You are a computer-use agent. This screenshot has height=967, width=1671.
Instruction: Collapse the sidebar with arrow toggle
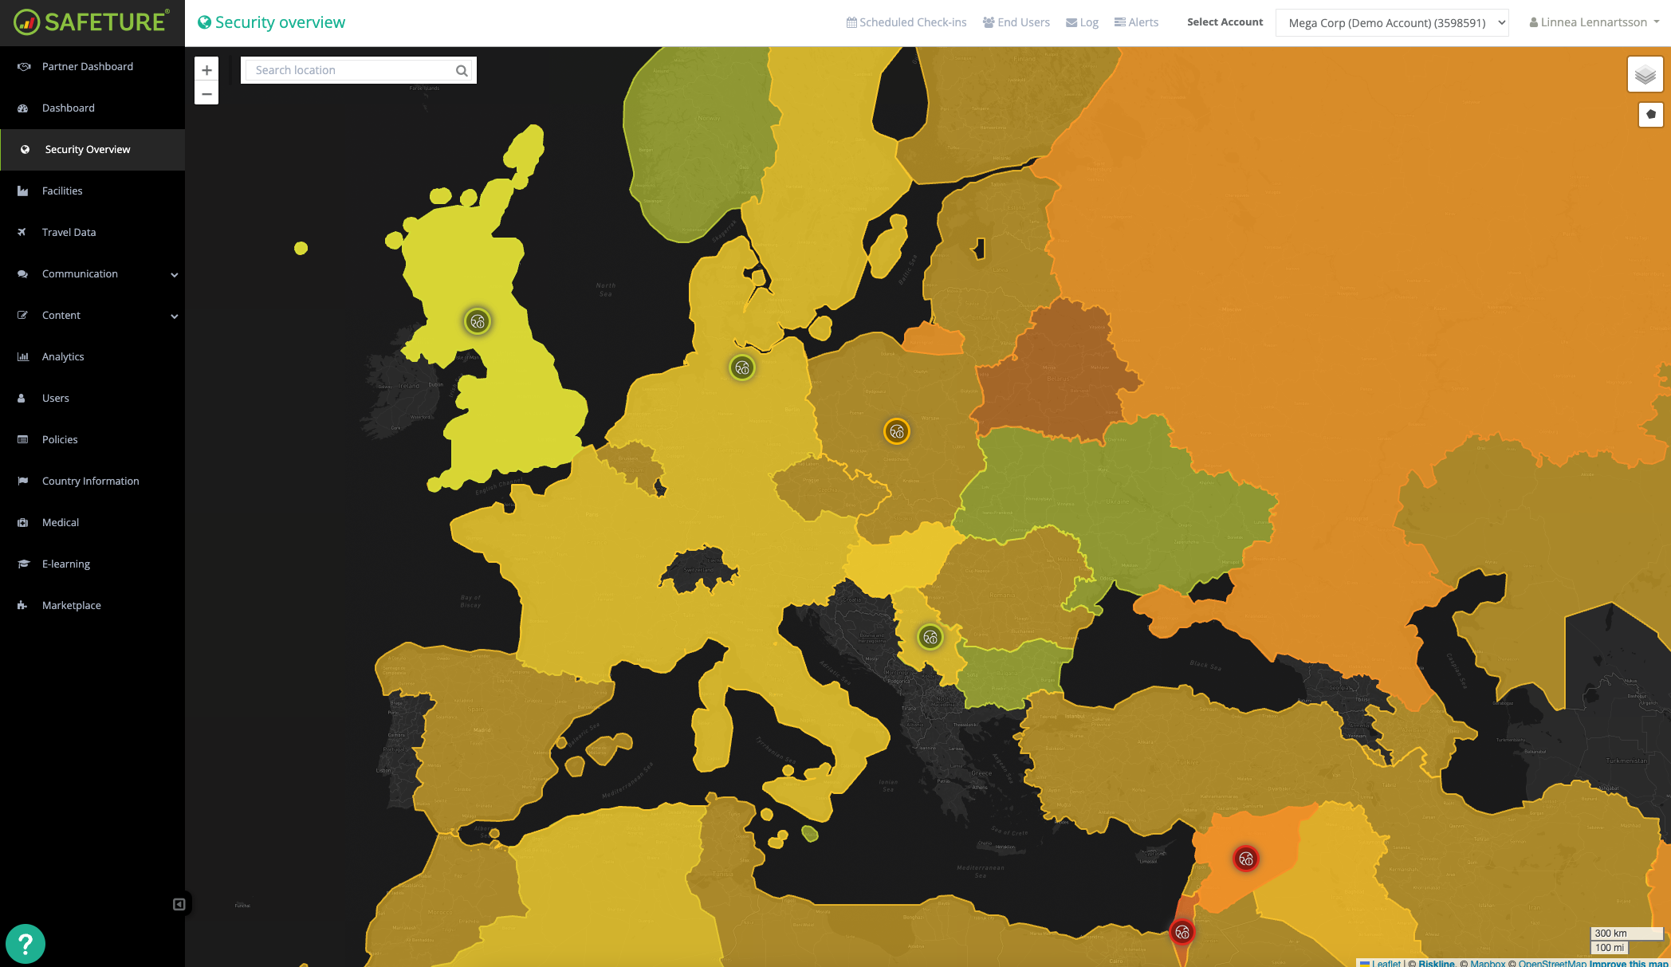(179, 904)
